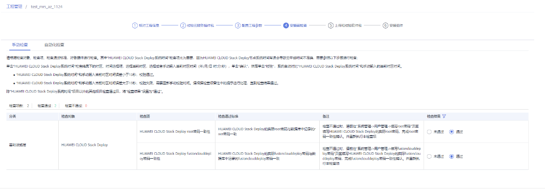
Task: Click the step 2 circle icon
Action: [x=183, y=25]
